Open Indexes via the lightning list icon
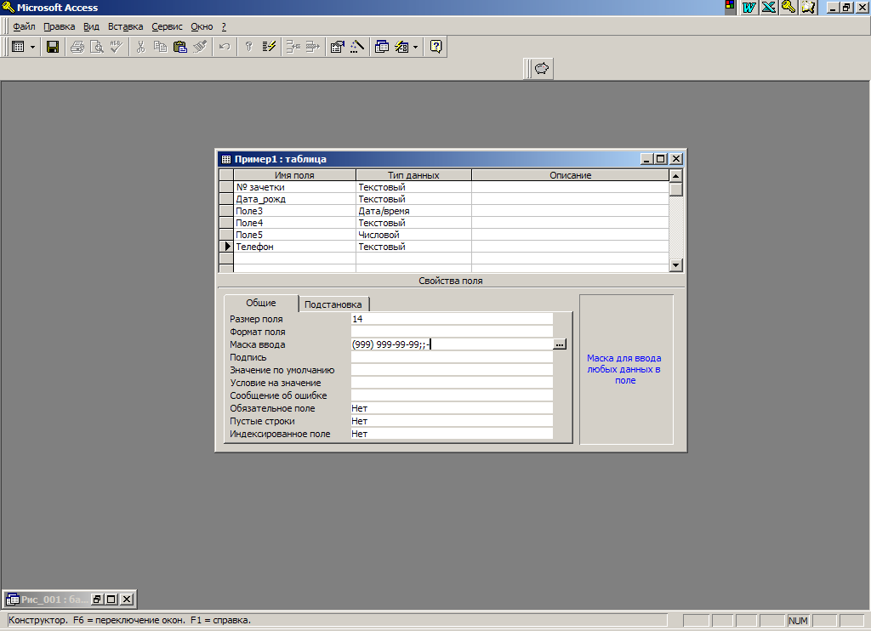 (269, 48)
